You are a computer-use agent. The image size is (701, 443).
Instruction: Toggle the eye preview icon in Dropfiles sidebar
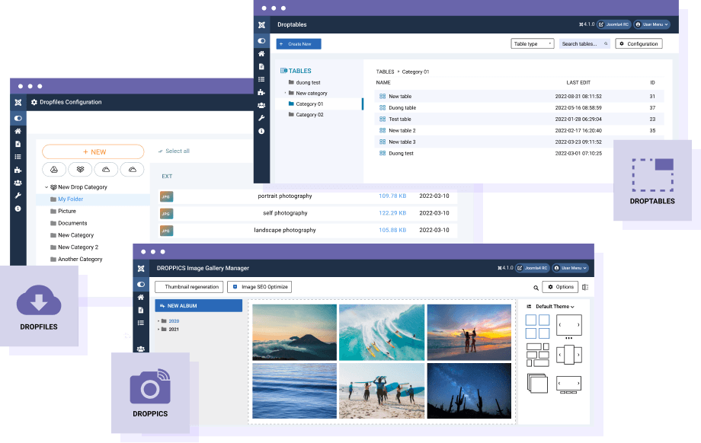(x=18, y=118)
